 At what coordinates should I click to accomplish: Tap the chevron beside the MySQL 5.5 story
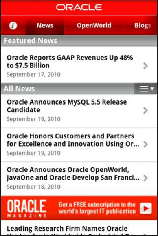(x=145, y=111)
